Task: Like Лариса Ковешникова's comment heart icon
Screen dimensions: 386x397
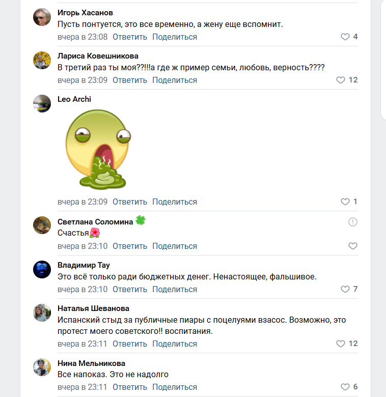Action: click(341, 80)
